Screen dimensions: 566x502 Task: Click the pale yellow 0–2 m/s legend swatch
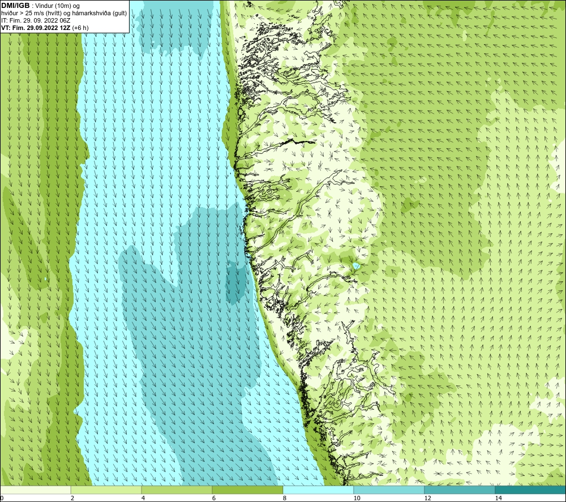35,490
